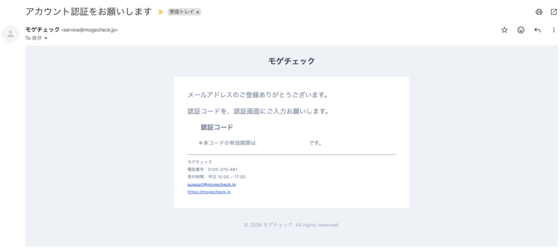Remove the 受信トレイ label with its x

tap(197, 11)
